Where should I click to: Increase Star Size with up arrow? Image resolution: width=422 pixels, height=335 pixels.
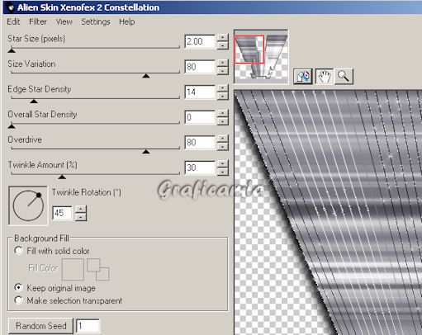click(222, 38)
